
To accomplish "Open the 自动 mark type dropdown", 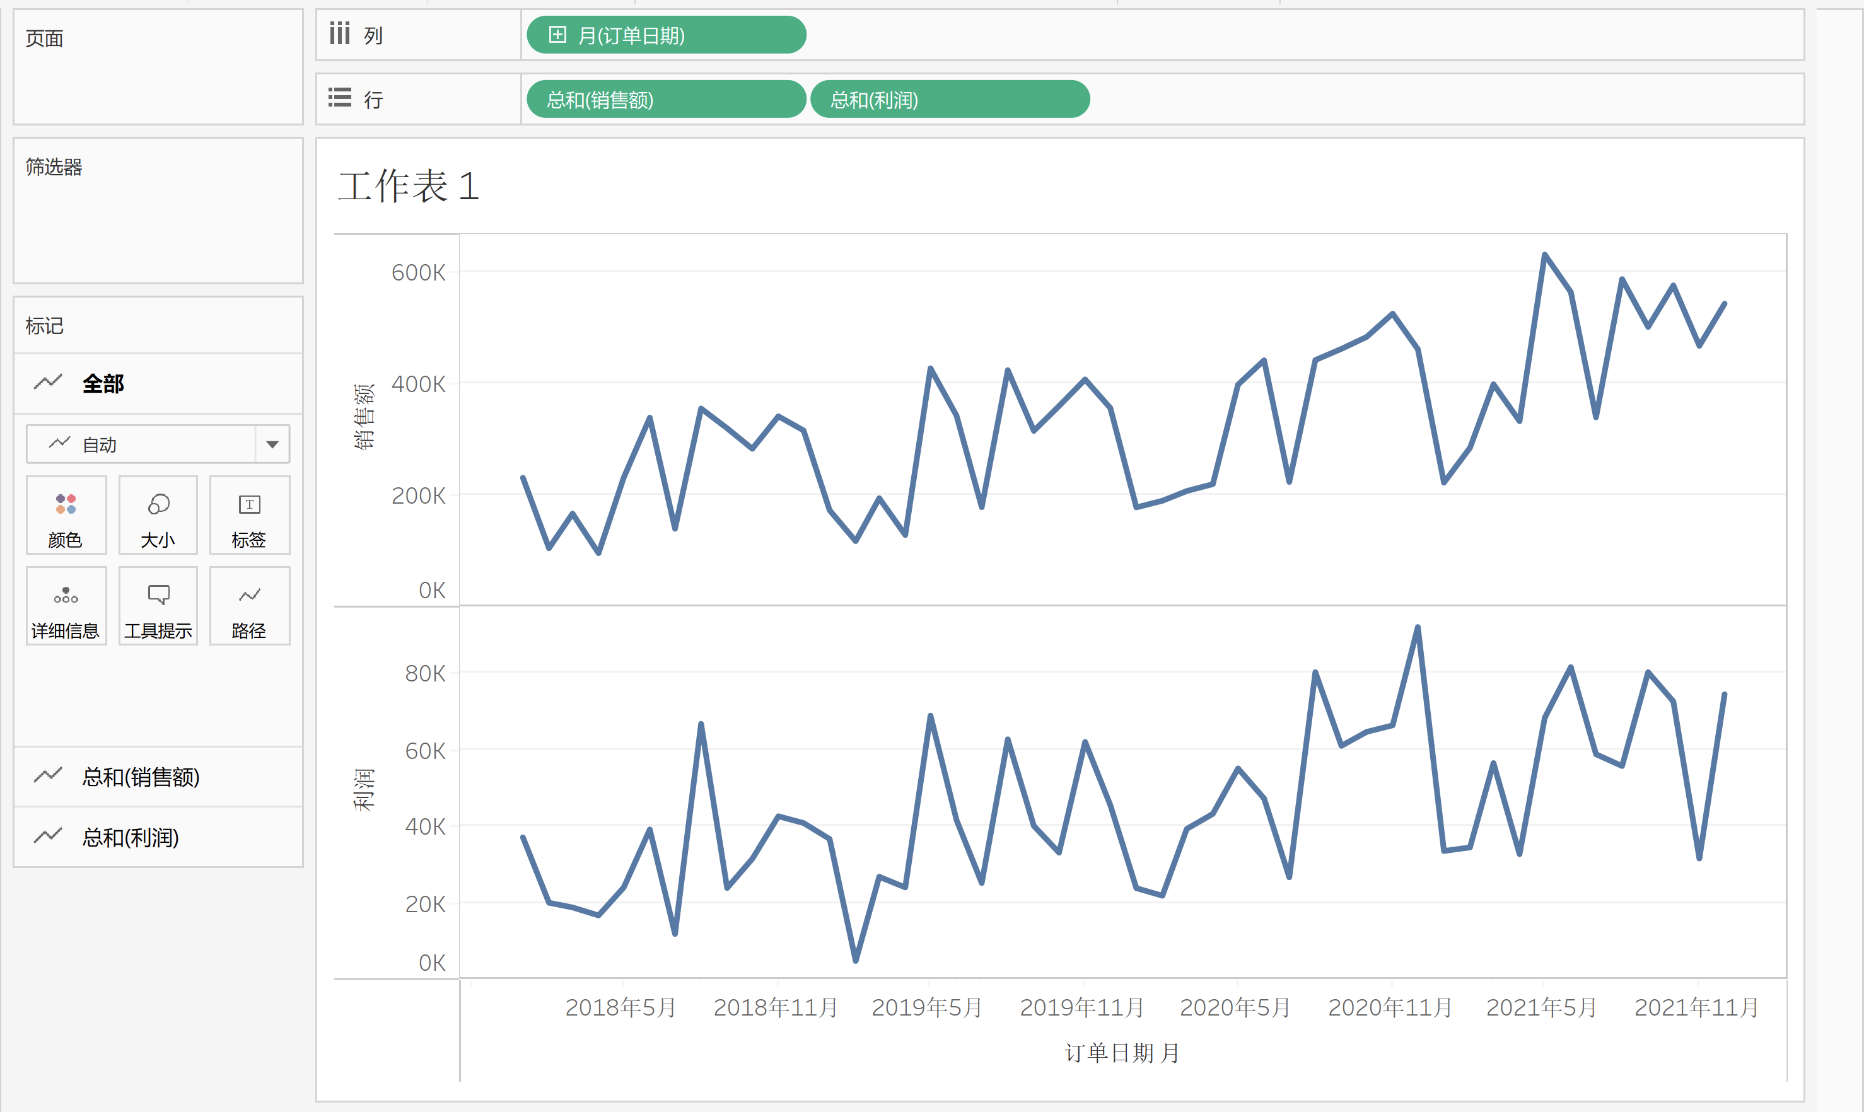I will [x=158, y=444].
